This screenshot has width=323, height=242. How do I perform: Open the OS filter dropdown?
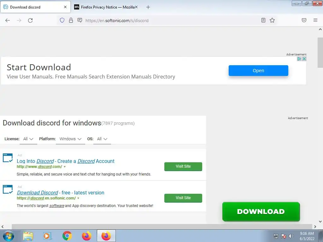coord(102,139)
